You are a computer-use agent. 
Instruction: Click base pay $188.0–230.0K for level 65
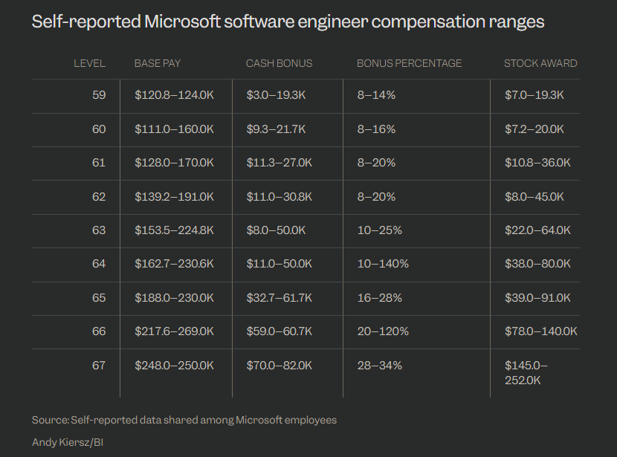(x=174, y=298)
